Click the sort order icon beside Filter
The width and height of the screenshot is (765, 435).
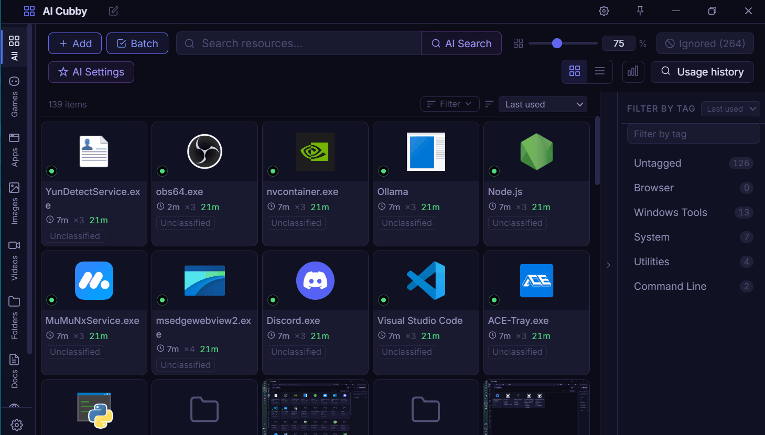[x=489, y=104]
